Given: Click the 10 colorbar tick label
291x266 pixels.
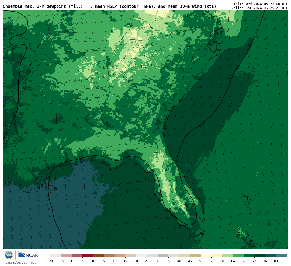Looking at the screenshot, I should click(x=115, y=261).
